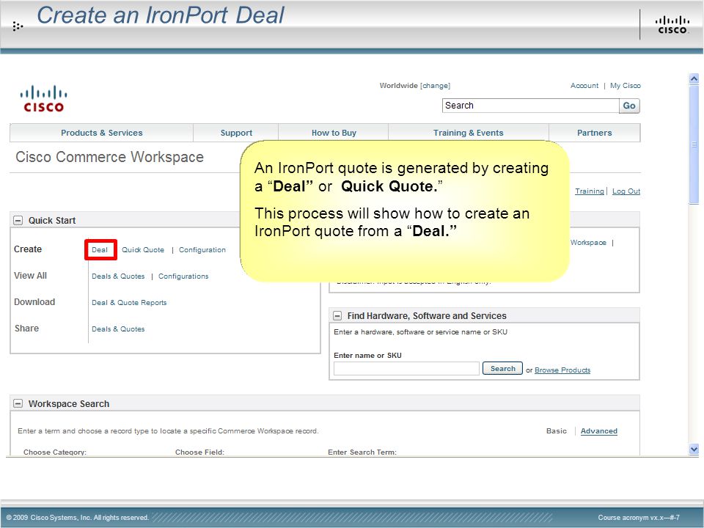The width and height of the screenshot is (704, 528).
Task: Open the Products & Services menu
Action: point(101,133)
